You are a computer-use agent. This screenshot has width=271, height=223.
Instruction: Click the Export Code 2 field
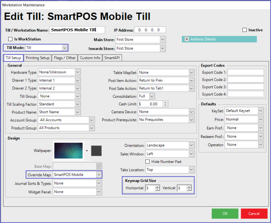point(246,79)
